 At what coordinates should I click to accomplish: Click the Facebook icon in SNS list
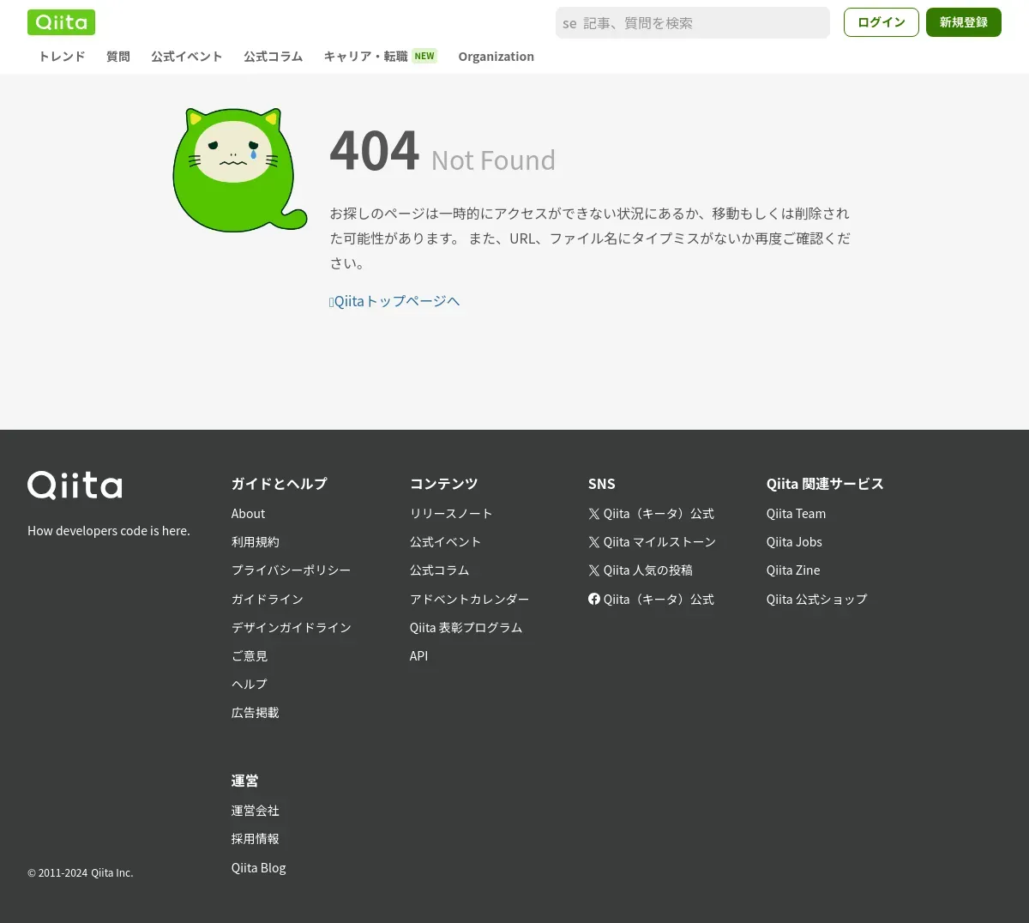pos(593,599)
